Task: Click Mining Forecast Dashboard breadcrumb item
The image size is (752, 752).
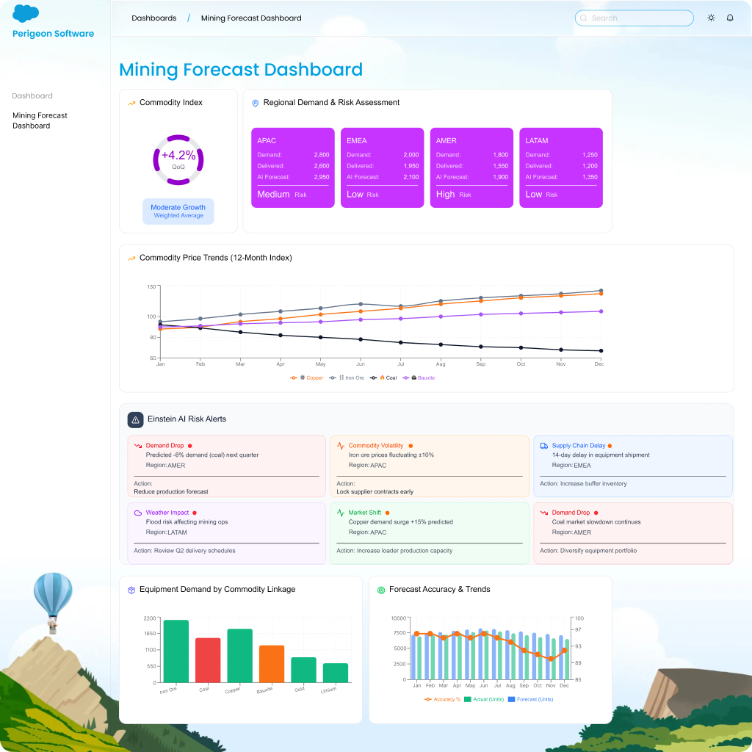Action: coord(251,18)
